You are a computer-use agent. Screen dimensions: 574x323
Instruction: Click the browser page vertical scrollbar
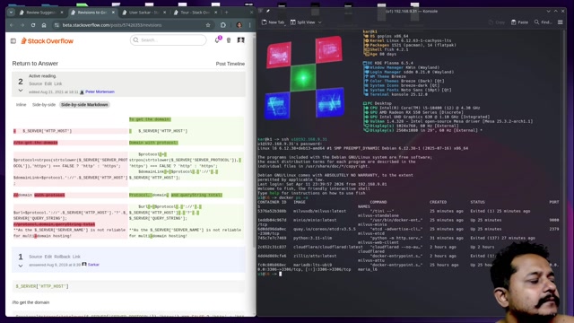(x=255, y=141)
